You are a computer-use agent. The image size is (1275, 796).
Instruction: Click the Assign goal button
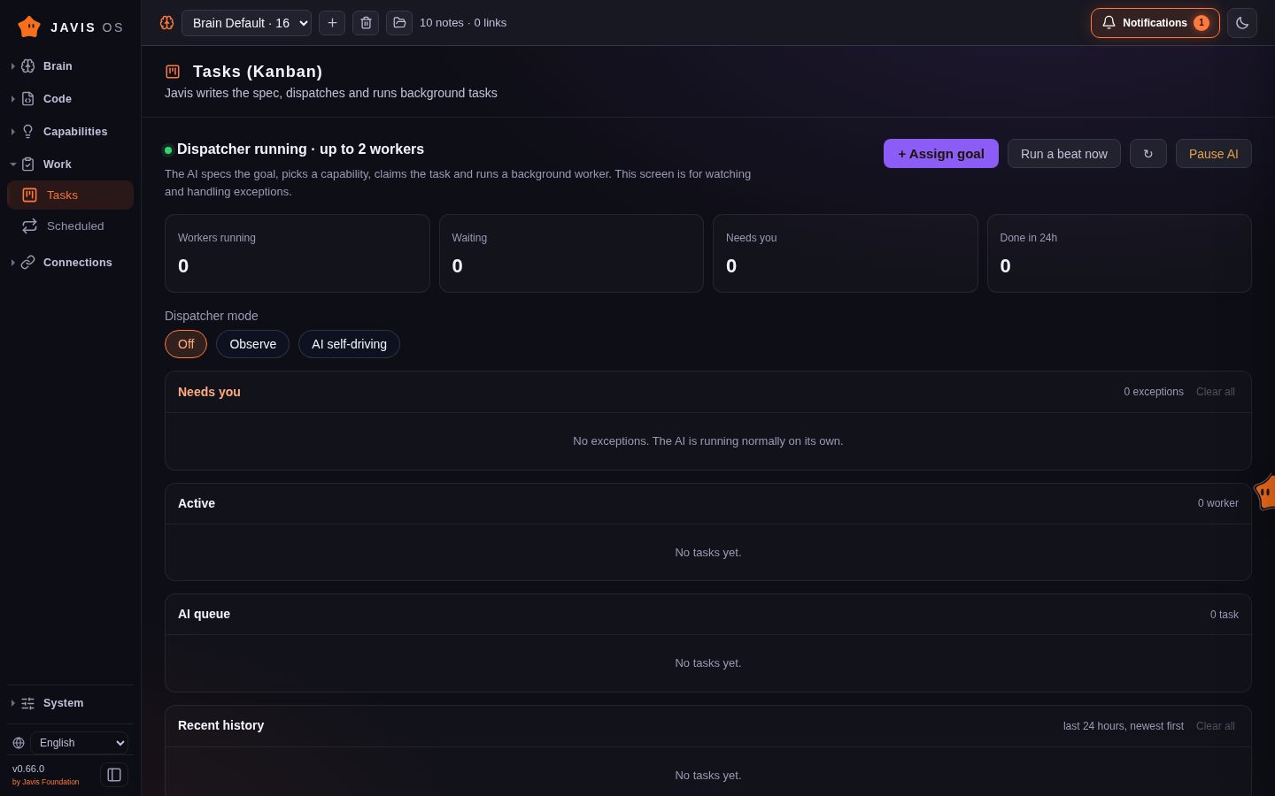tap(941, 154)
